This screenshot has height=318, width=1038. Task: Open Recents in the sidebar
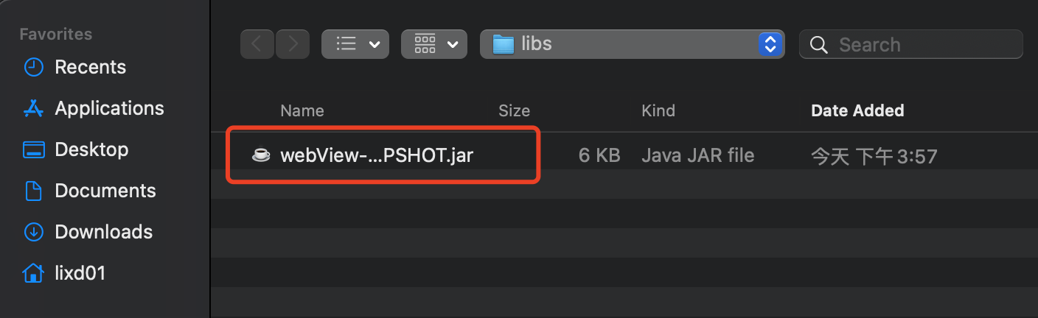pos(90,67)
